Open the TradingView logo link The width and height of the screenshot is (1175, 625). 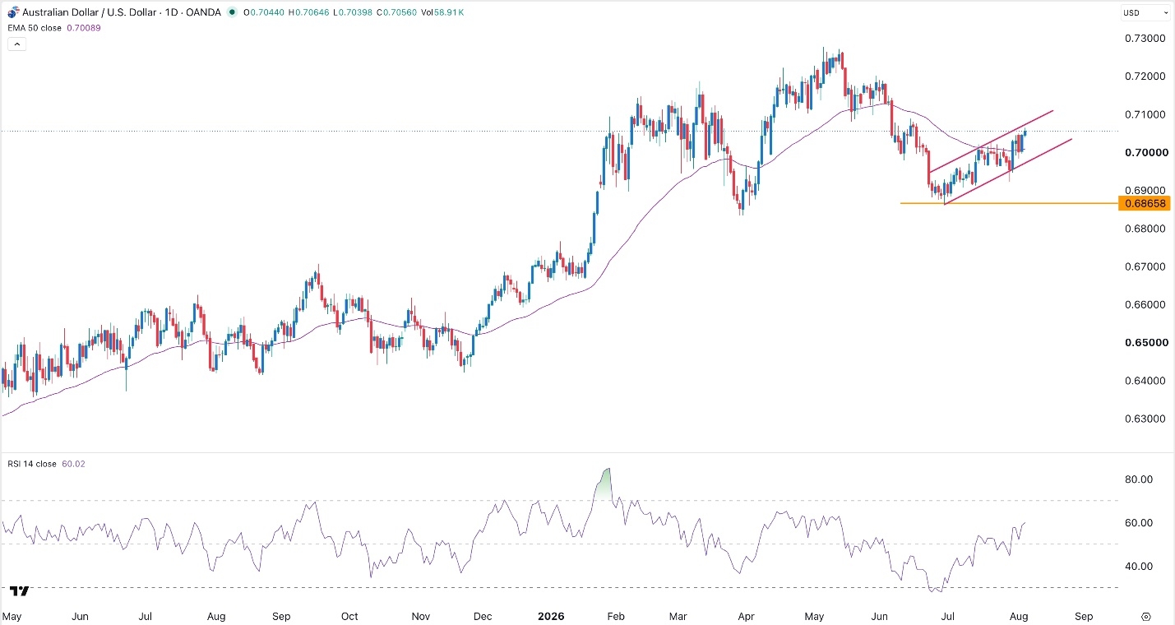pyautogui.click(x=21, y=590)
